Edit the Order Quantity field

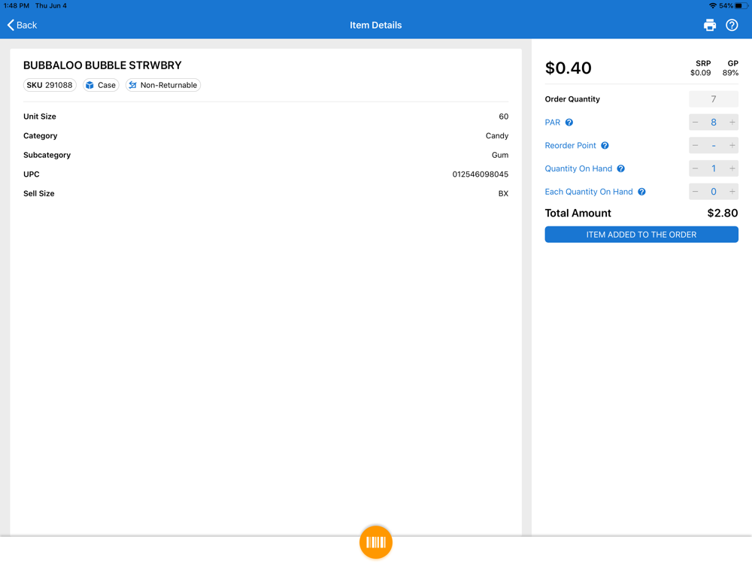coord(714,99)
